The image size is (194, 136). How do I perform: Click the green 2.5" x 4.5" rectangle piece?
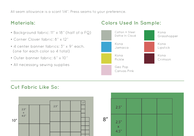119,125
